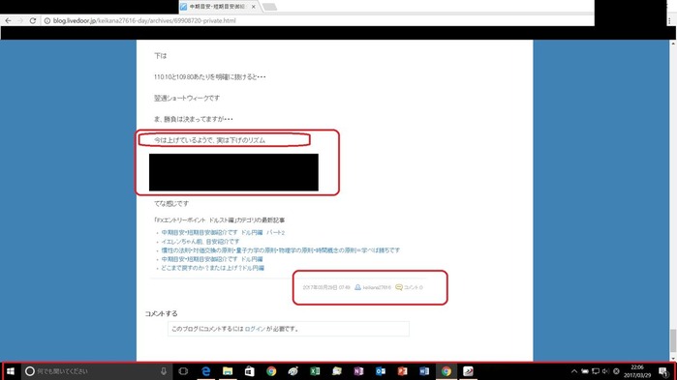Check the battery tray icon
This screenshot has height=380, width=677.
click(x=585, y=371)
